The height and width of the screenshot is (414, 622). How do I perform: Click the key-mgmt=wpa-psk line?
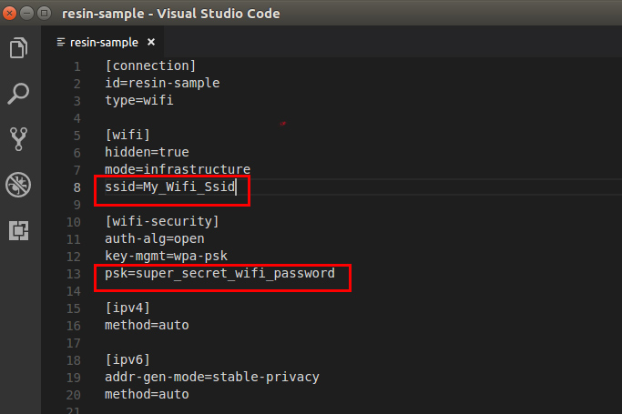coord(167,256)
